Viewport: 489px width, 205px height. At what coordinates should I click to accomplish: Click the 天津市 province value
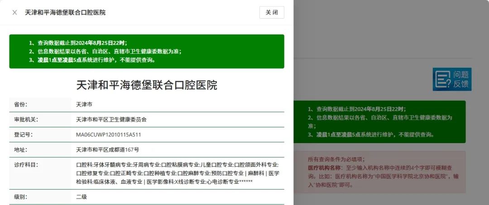tap(84, 104)
